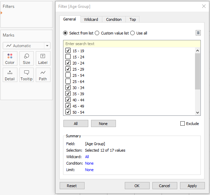
Task: Check the 15 - 24 age group
Action: click(68, 57)
